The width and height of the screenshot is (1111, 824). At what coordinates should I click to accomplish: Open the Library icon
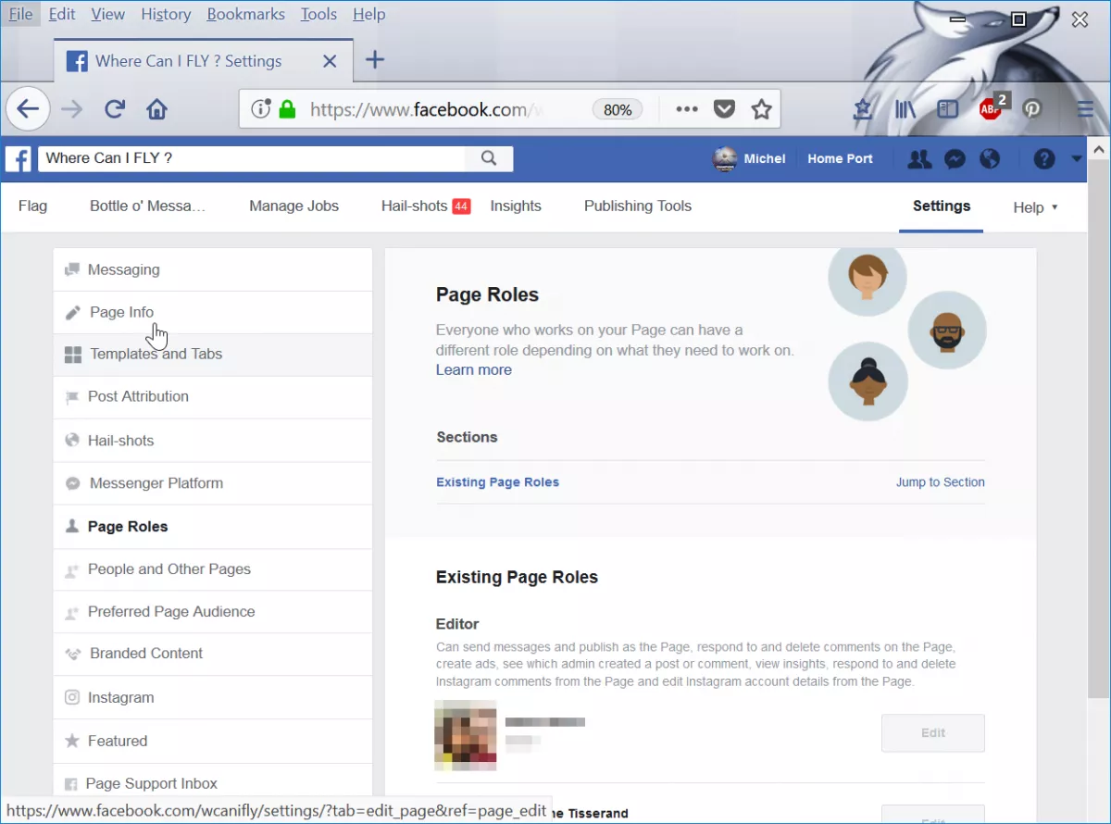coord(905,109)
